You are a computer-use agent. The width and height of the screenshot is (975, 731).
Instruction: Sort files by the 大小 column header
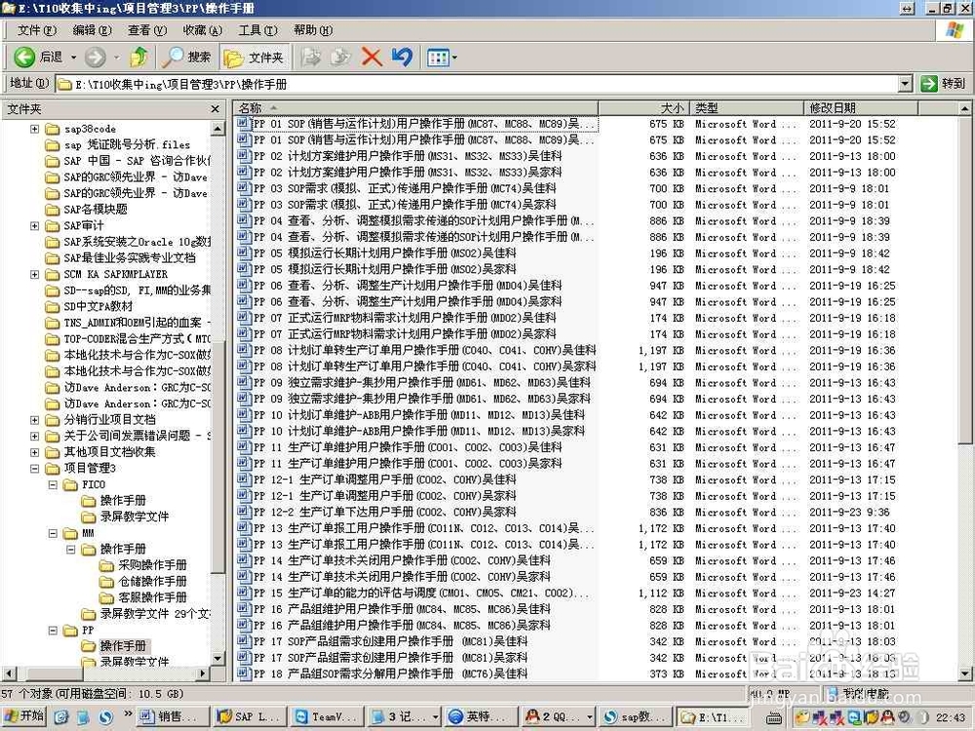click(x=643, y=108)
